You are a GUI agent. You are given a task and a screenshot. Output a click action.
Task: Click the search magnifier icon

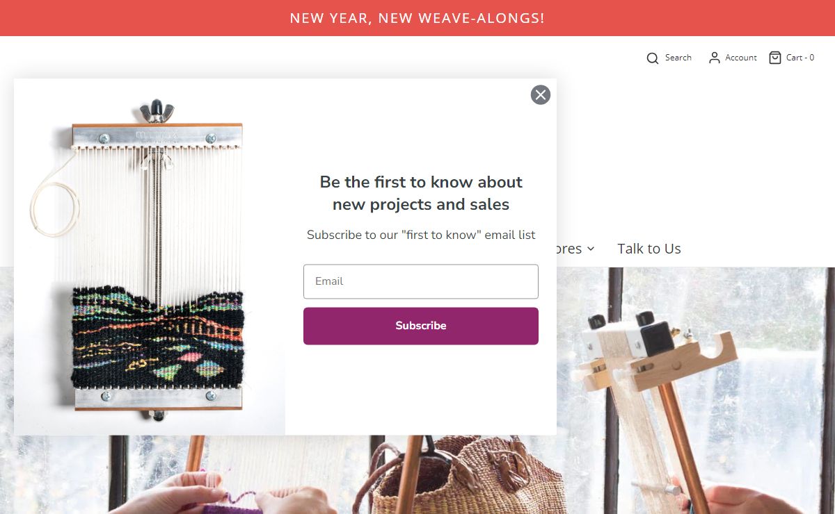pos(652,58)
